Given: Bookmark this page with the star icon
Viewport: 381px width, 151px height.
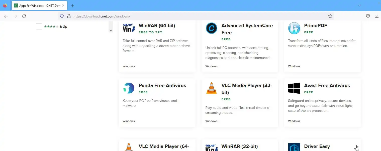Looking at the screenshot, I should (x=330, y=16).
